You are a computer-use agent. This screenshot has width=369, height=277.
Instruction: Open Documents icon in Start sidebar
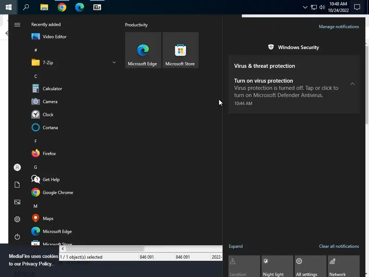(x=17, y=185)
